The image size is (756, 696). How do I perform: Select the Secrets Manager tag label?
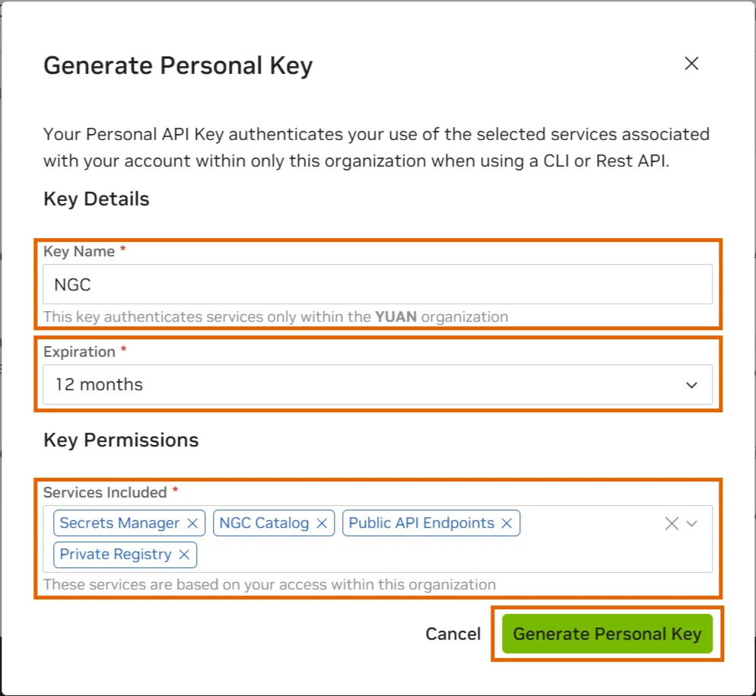pyautogui.click(x=119, y=523)
